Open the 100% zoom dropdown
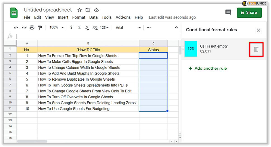Viewport: 271px width, 147px height. [57, 27]
